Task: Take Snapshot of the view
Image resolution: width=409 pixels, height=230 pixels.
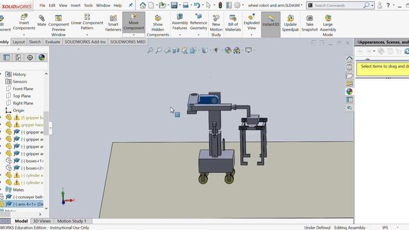Action: [309, 24]
